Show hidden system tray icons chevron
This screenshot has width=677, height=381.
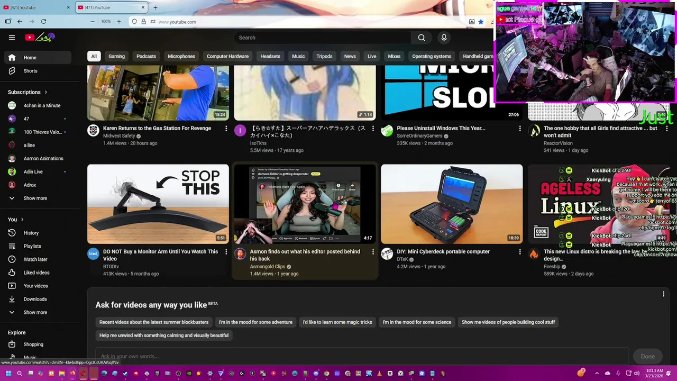[x=597, y=374]
